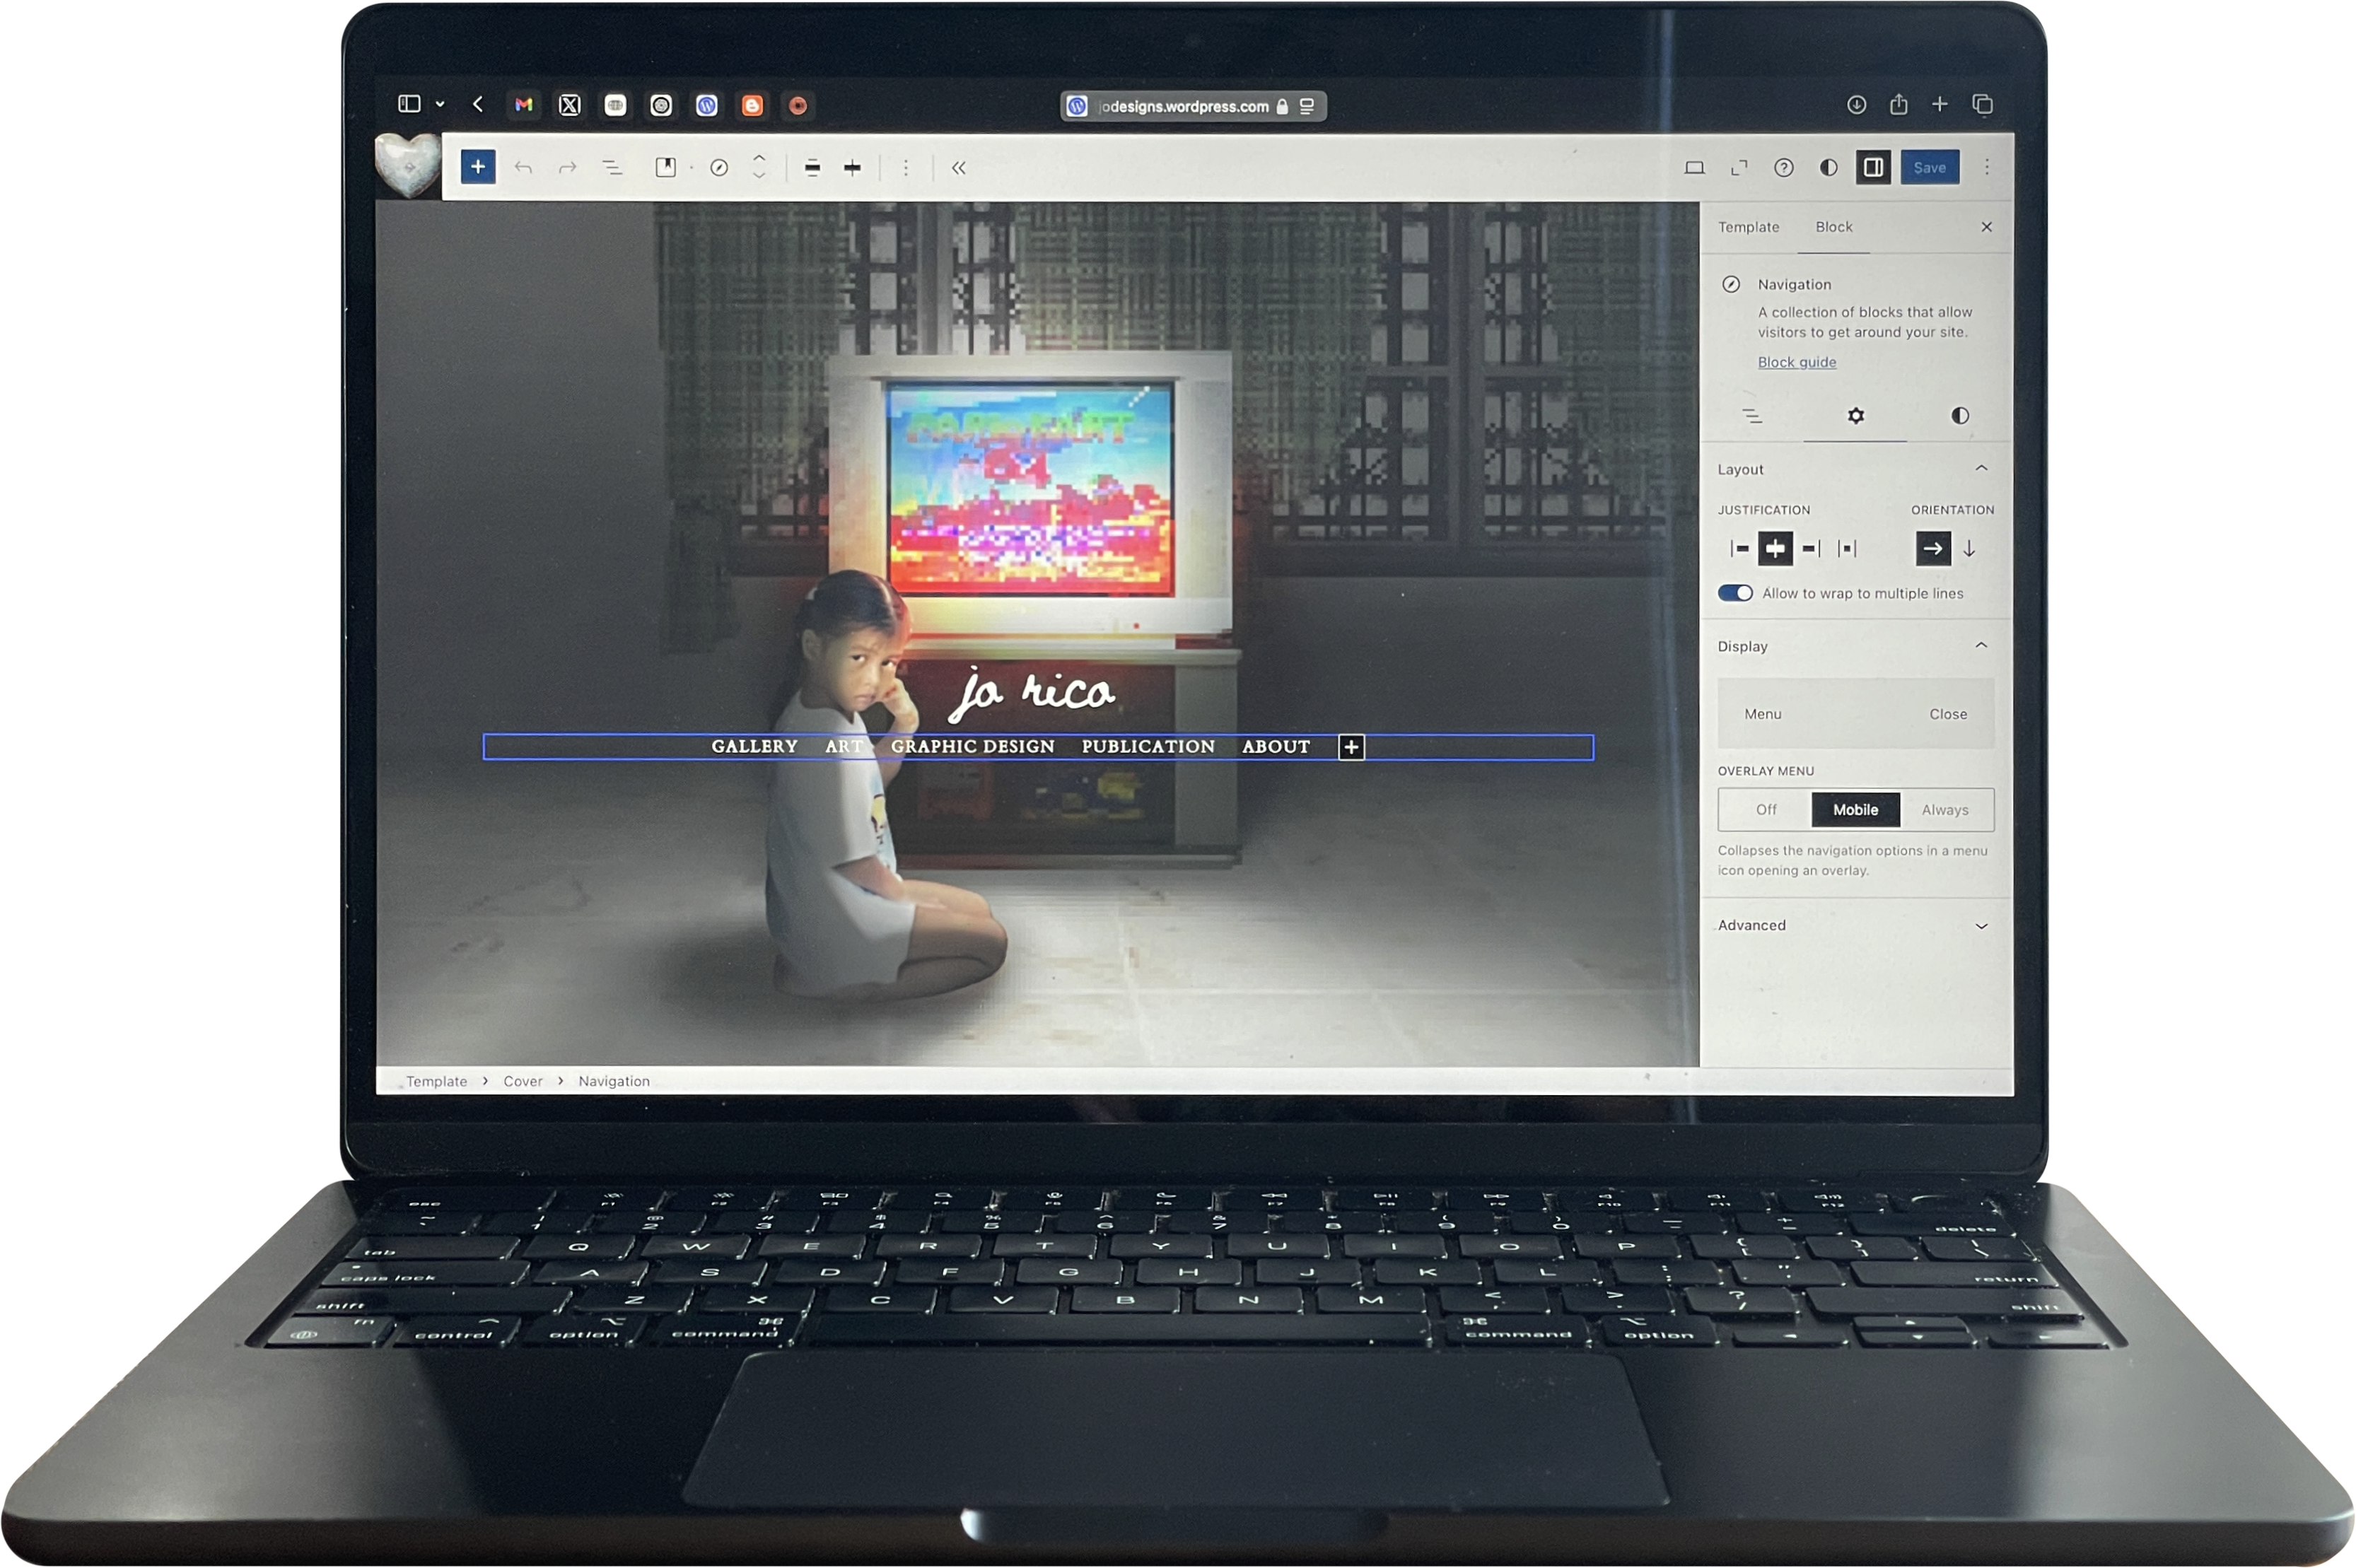Open the device view laptop icon
2356x1568 pixels.
[x=1694, y=168]
